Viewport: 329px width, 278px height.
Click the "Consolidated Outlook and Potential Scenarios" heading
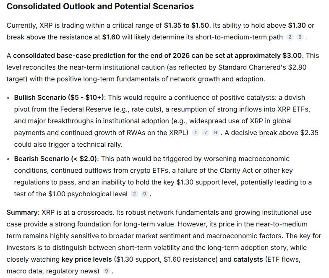(100, 7)
